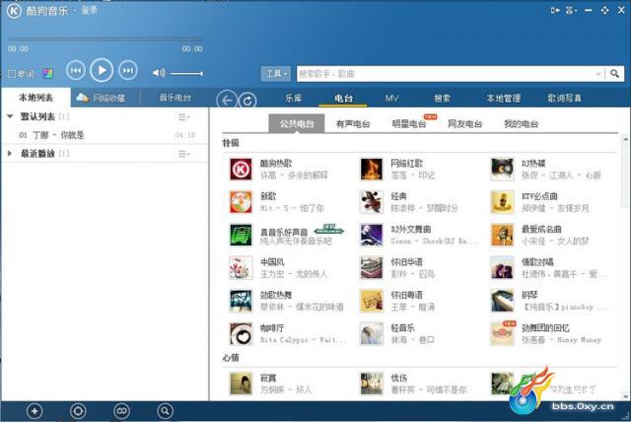Play the 情歌对唱 station icon

[502, 268]
